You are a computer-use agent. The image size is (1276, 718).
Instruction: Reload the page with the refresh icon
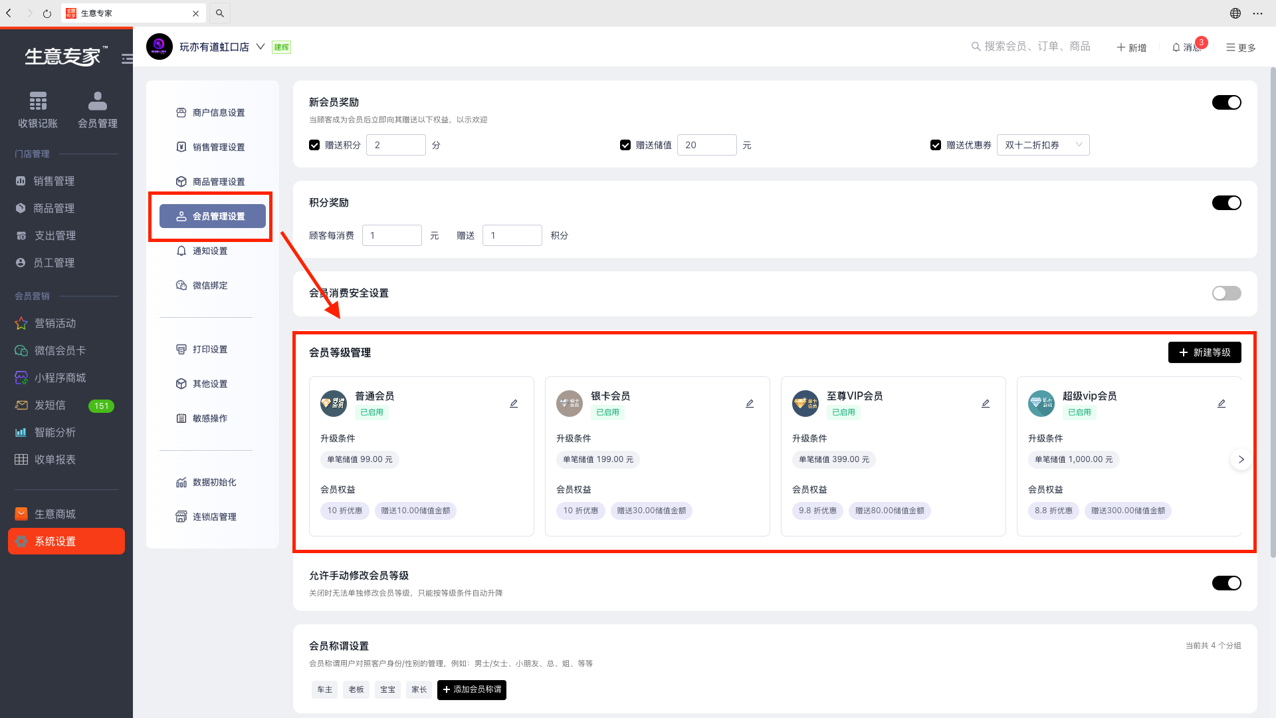pos(47,13)
